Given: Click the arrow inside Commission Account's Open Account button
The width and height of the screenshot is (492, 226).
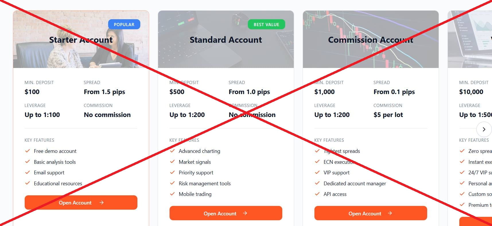Looking at the screenshot, I should click(x=390, y=213).
